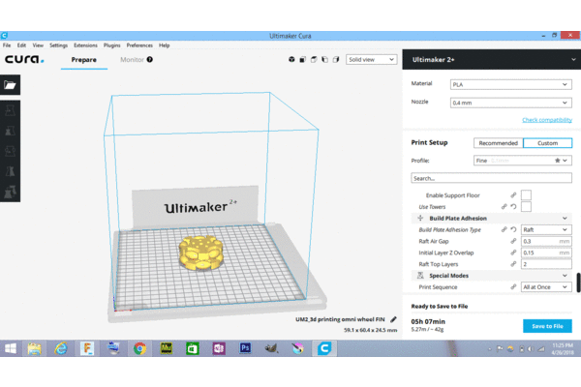Tick the Enable Support Floor checkbox
This screenshot has width=581, height=387.
(x=526, y=195)
